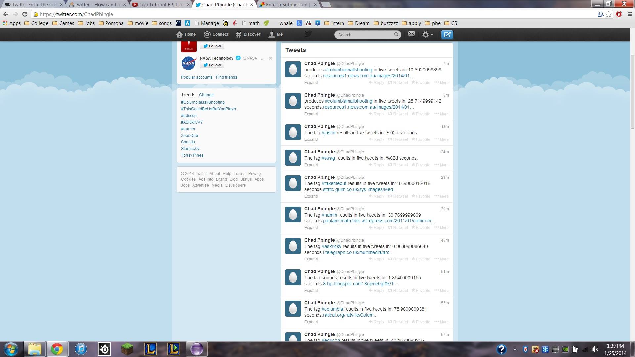The height and width of the screenshot is (357, 635).
Task: Expand the #askricky tweet
Action: pyautogui.click(x=311, y=259)
